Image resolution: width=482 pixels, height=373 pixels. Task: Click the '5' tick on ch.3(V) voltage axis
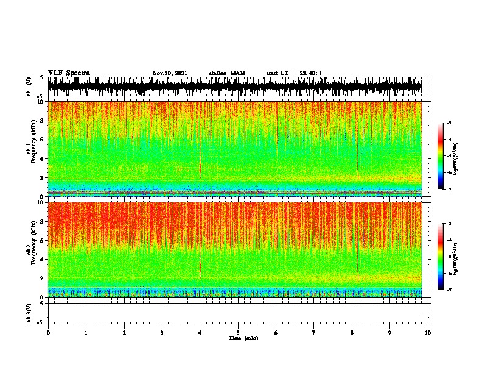42,304
